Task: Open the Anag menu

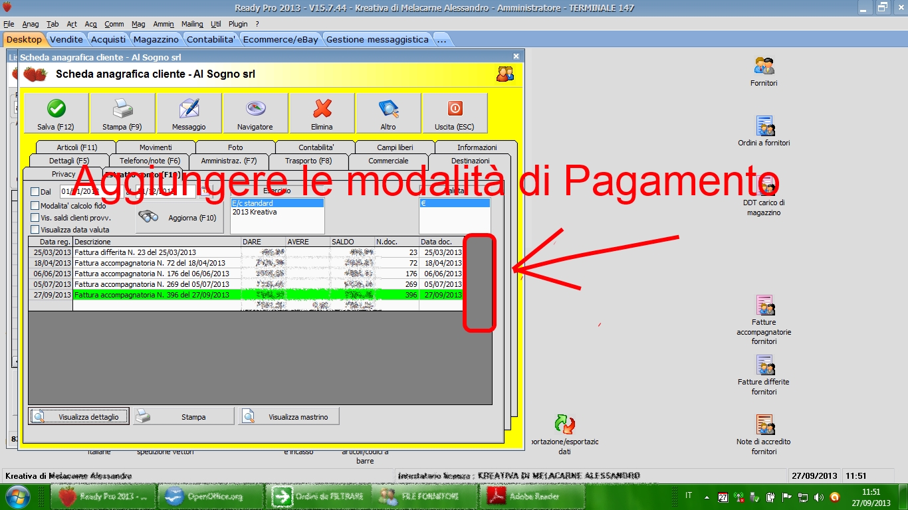Action: pyautogui.click(x=31, y=24)
